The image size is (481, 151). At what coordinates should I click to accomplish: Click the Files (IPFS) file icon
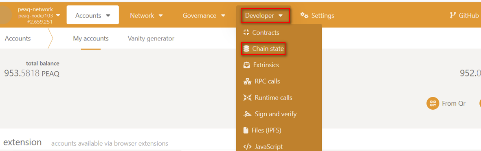pos(246,131)
